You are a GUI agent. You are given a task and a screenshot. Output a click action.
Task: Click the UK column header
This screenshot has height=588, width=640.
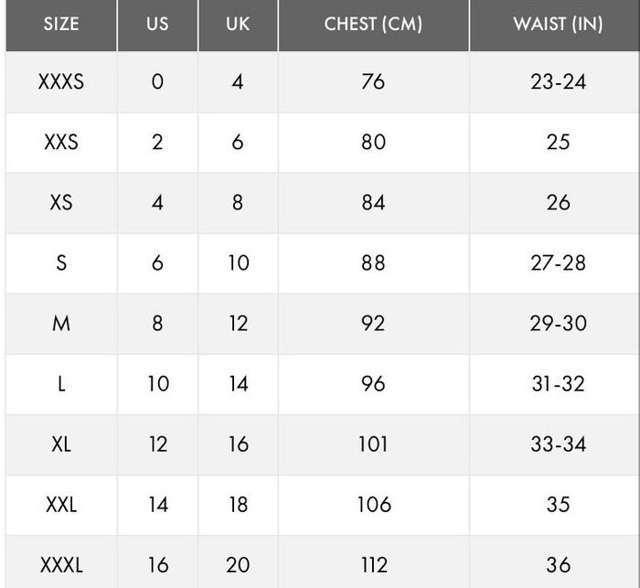click(x=238, y=24)
